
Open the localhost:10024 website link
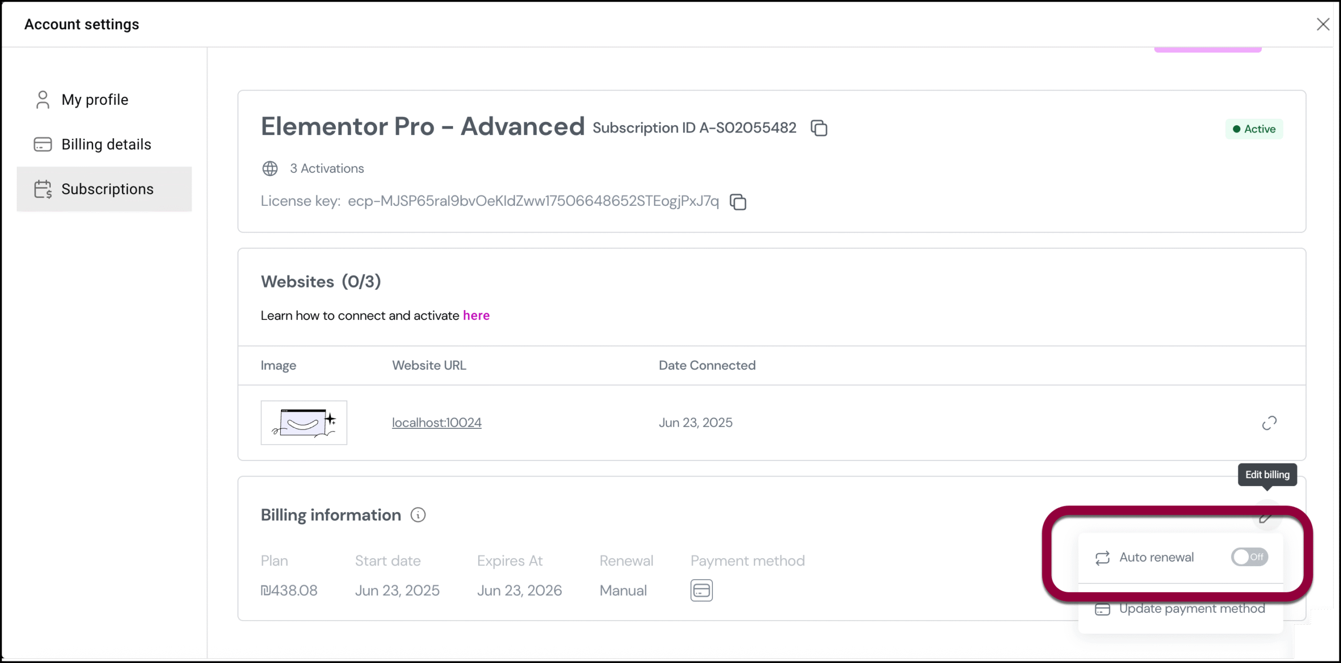pos(437,423)
